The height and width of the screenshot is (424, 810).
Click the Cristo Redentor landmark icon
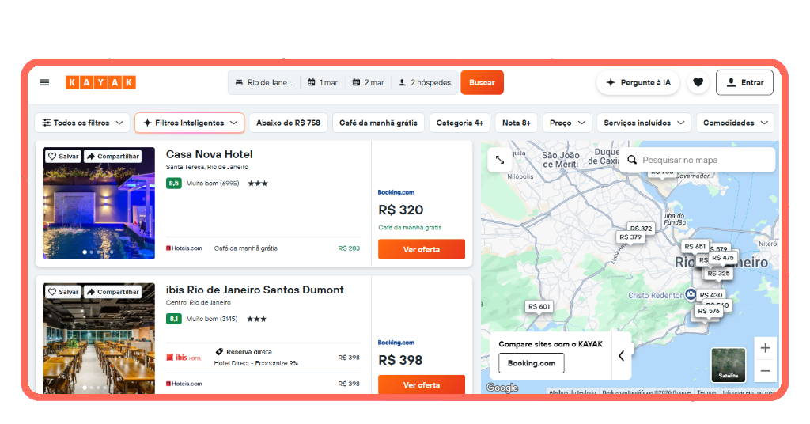coord(691,295)
